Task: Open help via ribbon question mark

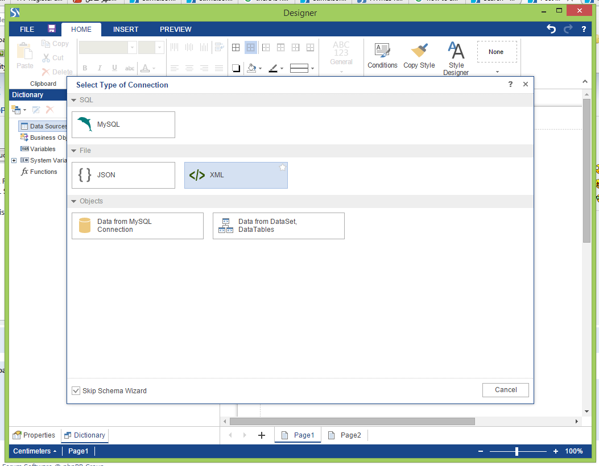Action: coord(584,29)
